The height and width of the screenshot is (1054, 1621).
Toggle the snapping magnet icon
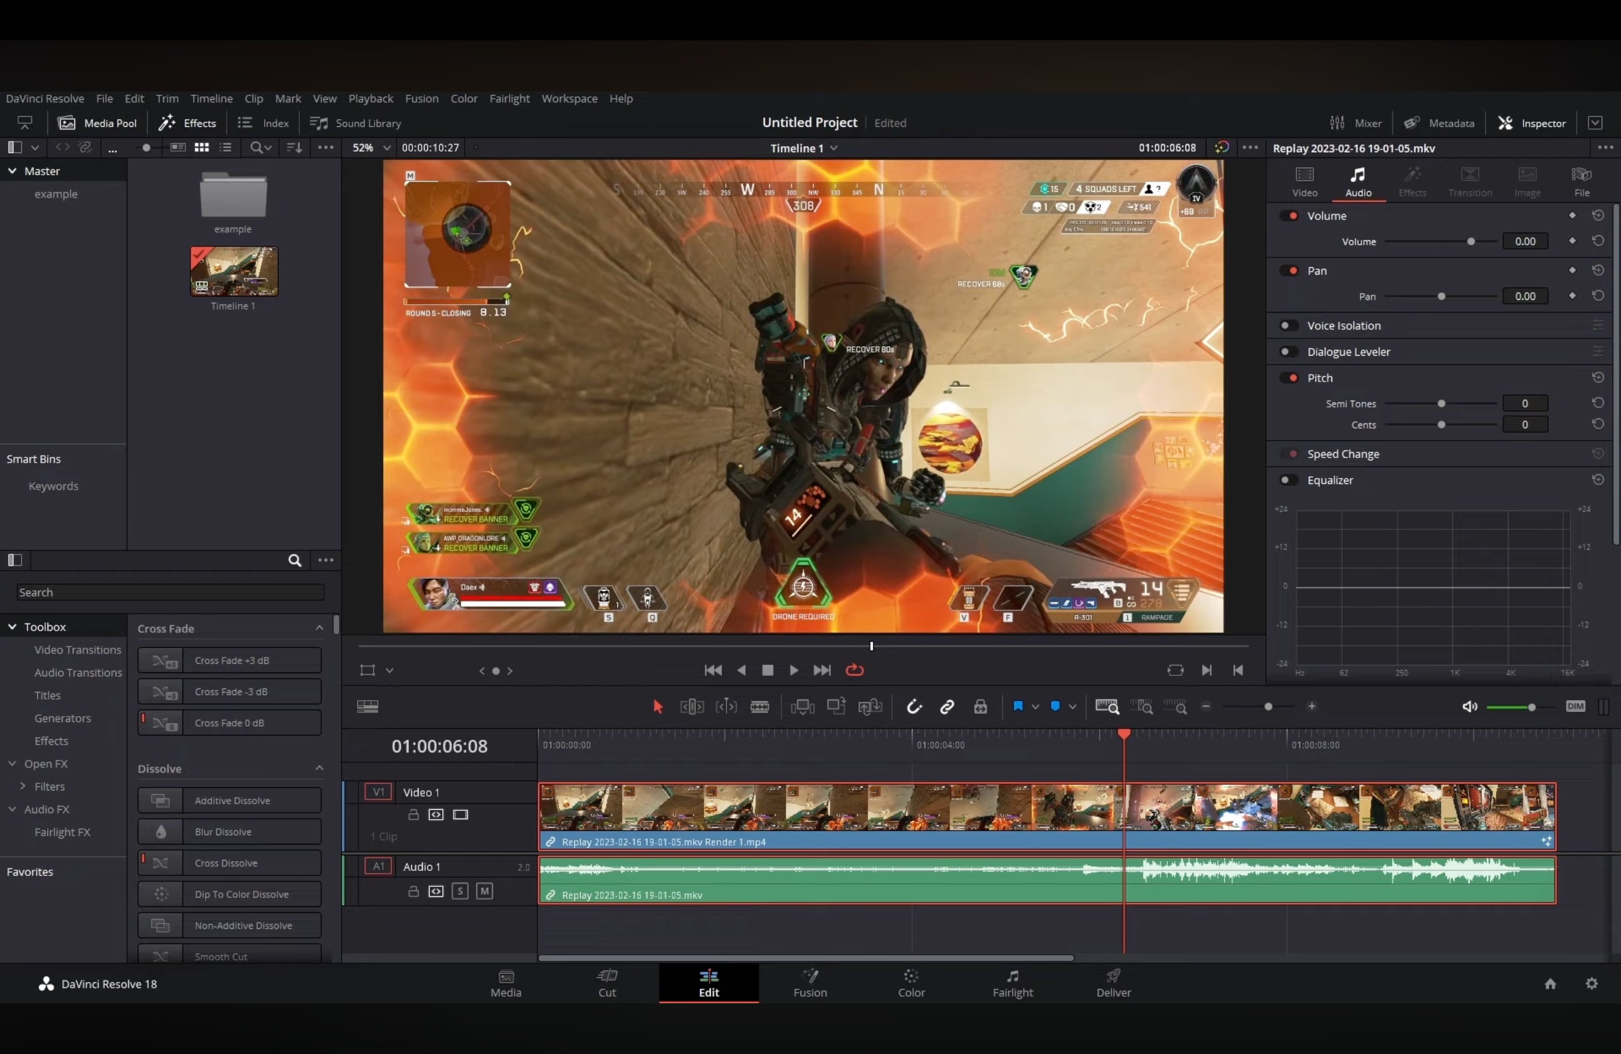pos(914,707)
